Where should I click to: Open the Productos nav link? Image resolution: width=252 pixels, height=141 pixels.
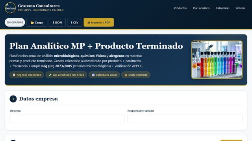(x=180, y=8)
